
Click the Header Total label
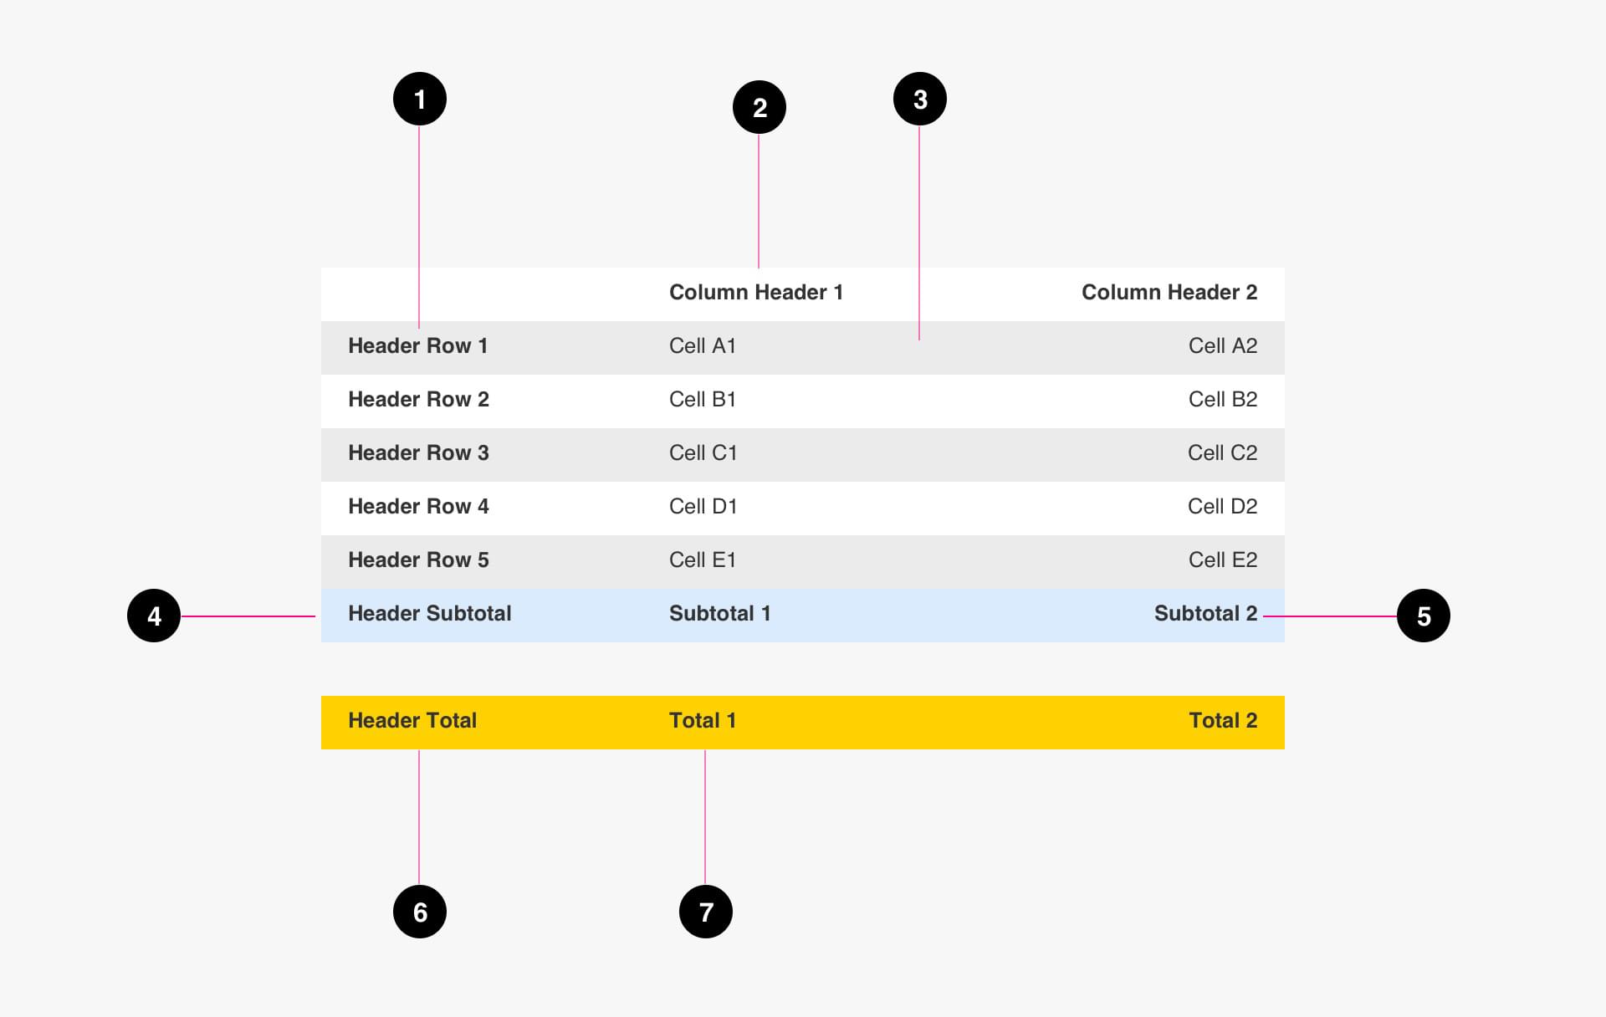coord(412,720)
